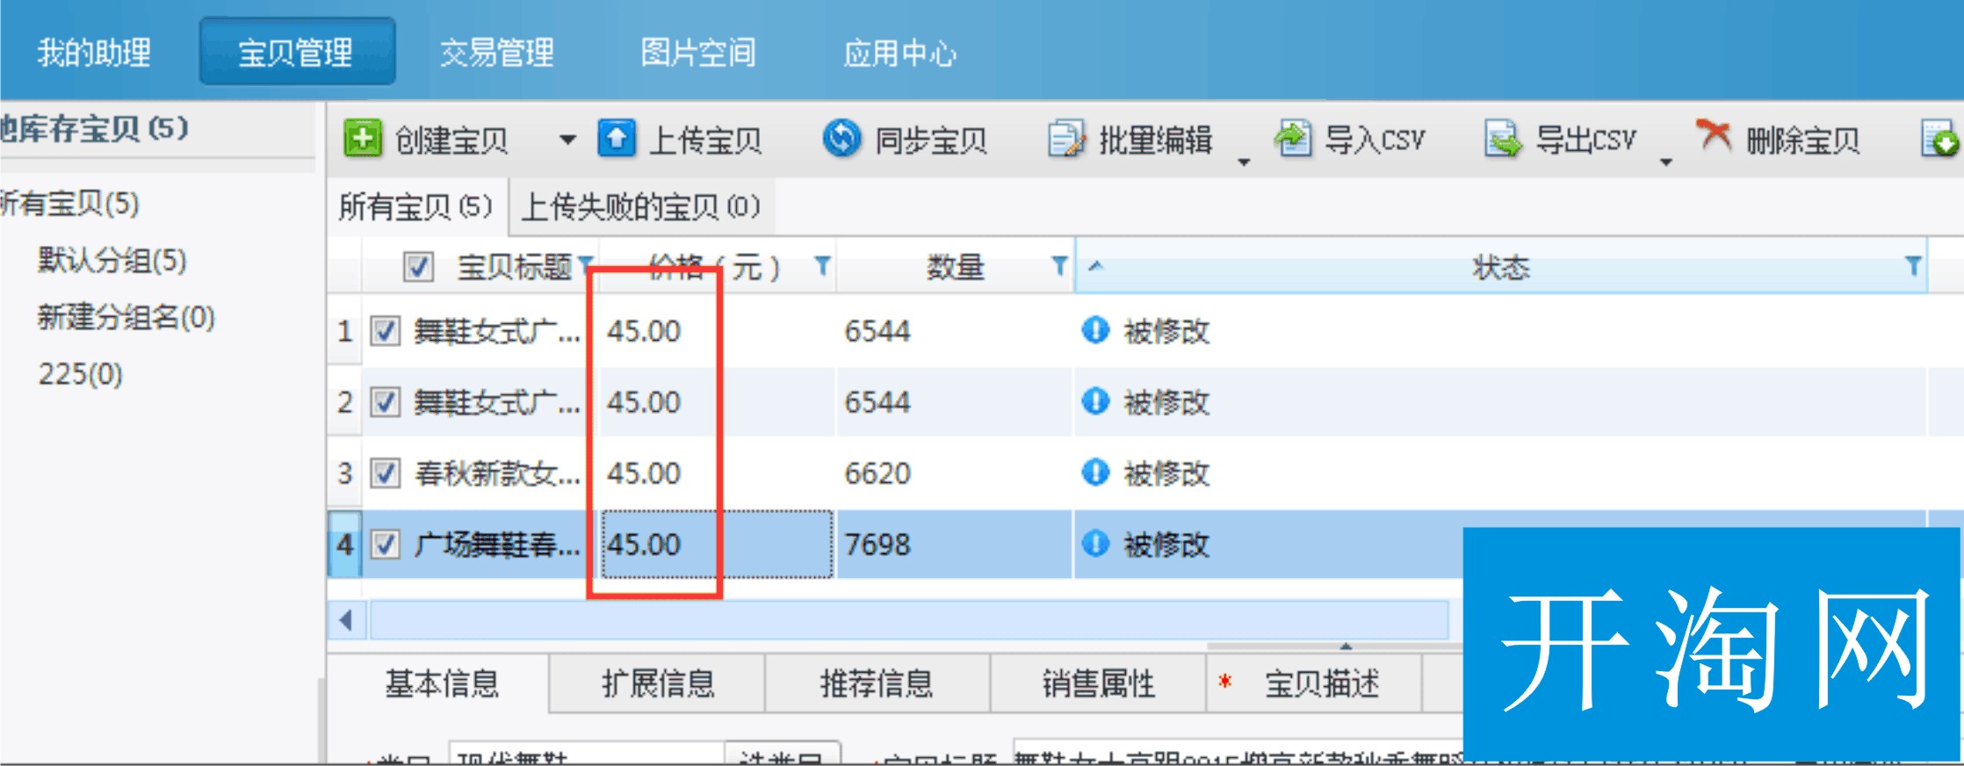Click title cell 春秋新款女...
The width and height of the screenshot is (1964, 766).
497,473
